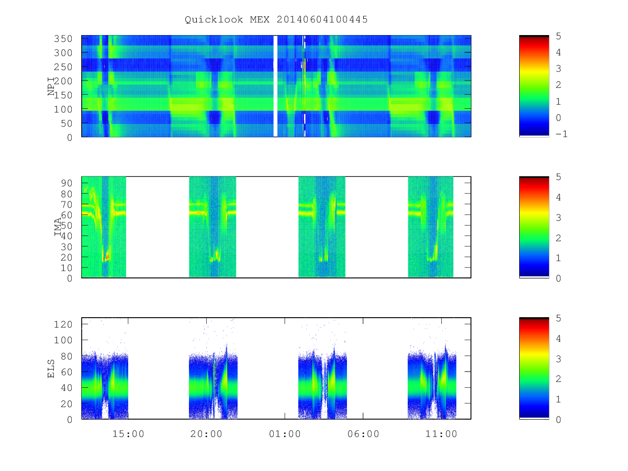This screenshot has height=471, width=628.
Task: Click the 15:00 time axis label
Action: [x=128, y=434]
